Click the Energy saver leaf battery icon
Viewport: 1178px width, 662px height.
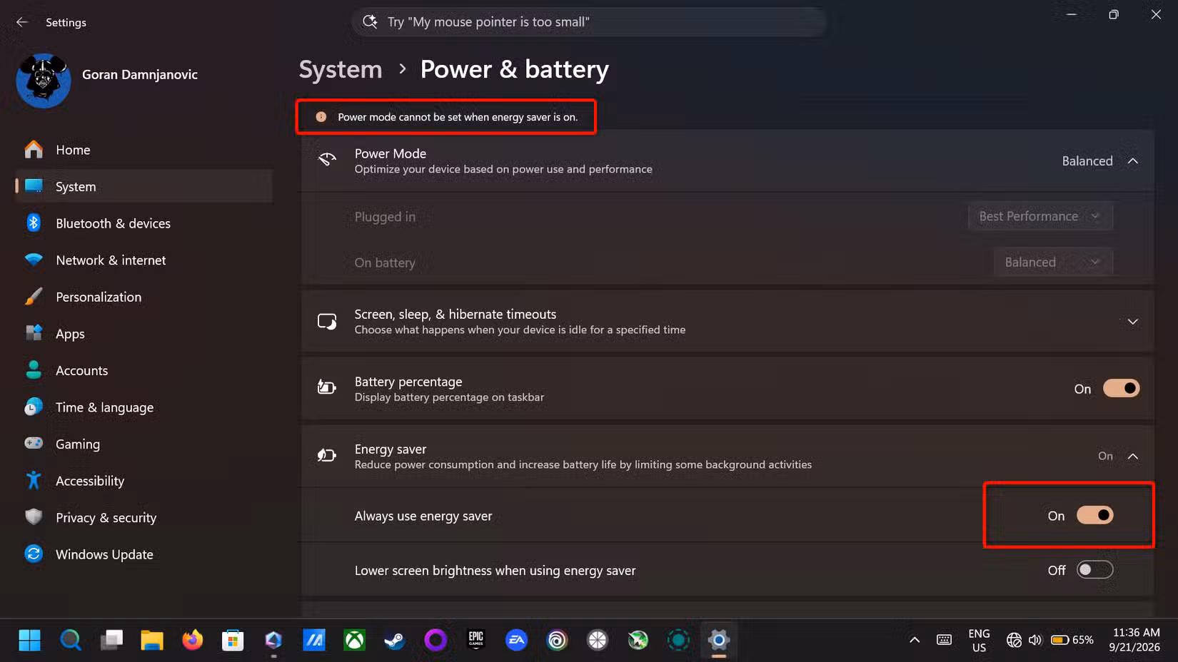pos(327,455)
